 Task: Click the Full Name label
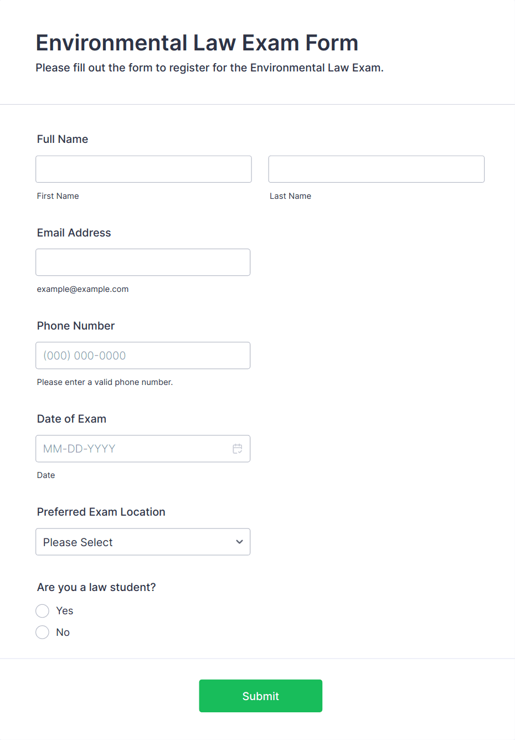(x=63, y=139)
